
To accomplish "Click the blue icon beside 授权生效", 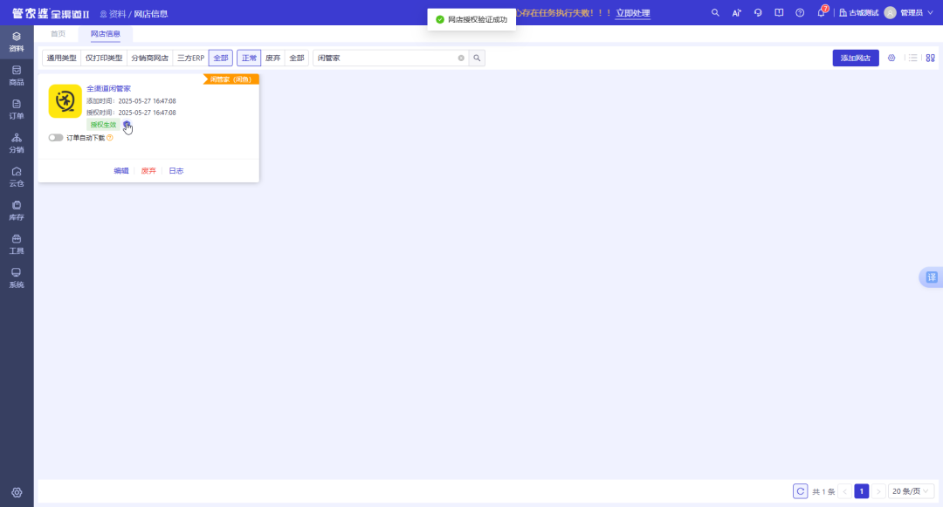I will click(127, 124).
